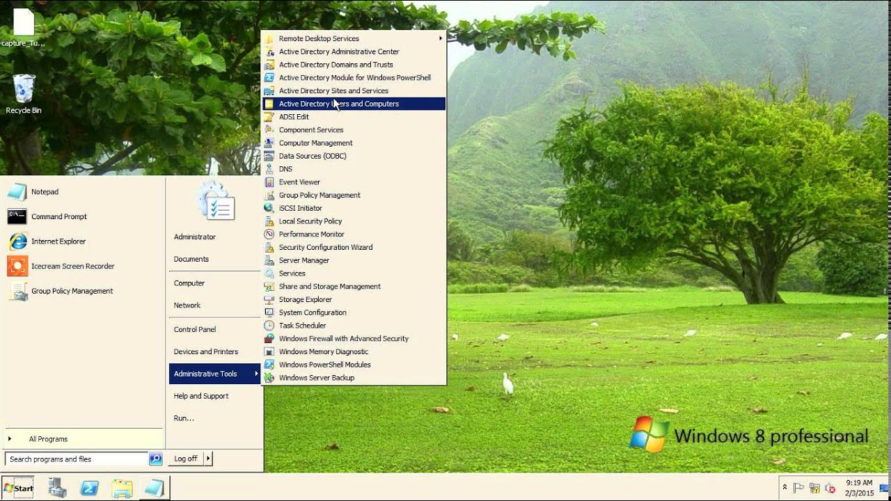The image size is (891, 501).
Task: Open Storage Explorer
Action: point(354,299)
